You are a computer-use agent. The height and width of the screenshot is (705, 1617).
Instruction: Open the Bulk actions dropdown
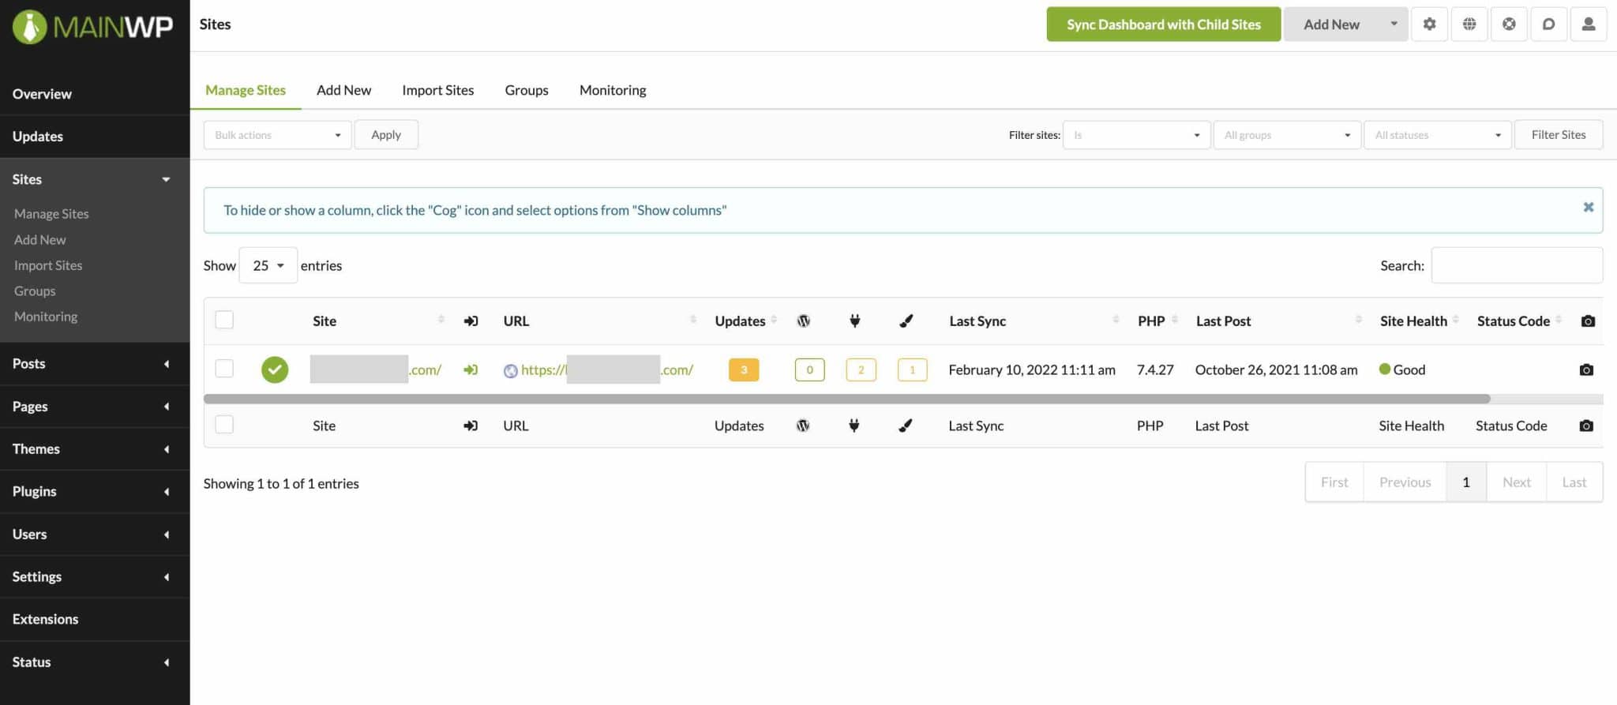point(277,135)
